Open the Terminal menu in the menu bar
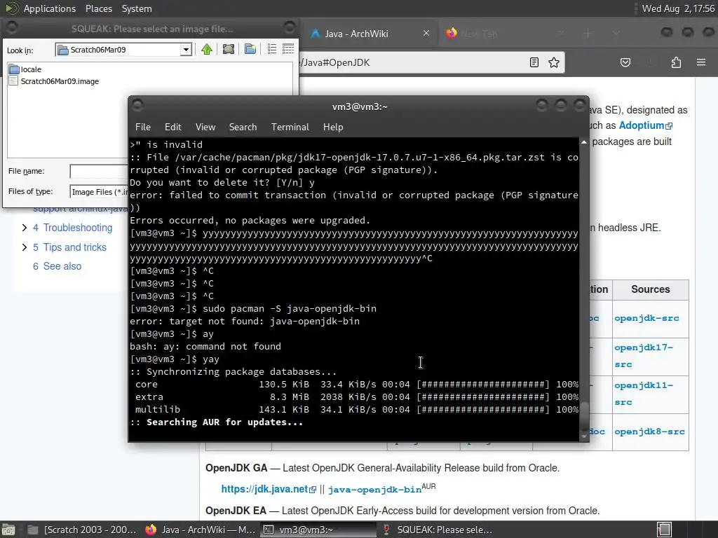The height and width of the screenshot is (538, 718). pyautogui.click(x=290, y=127)
